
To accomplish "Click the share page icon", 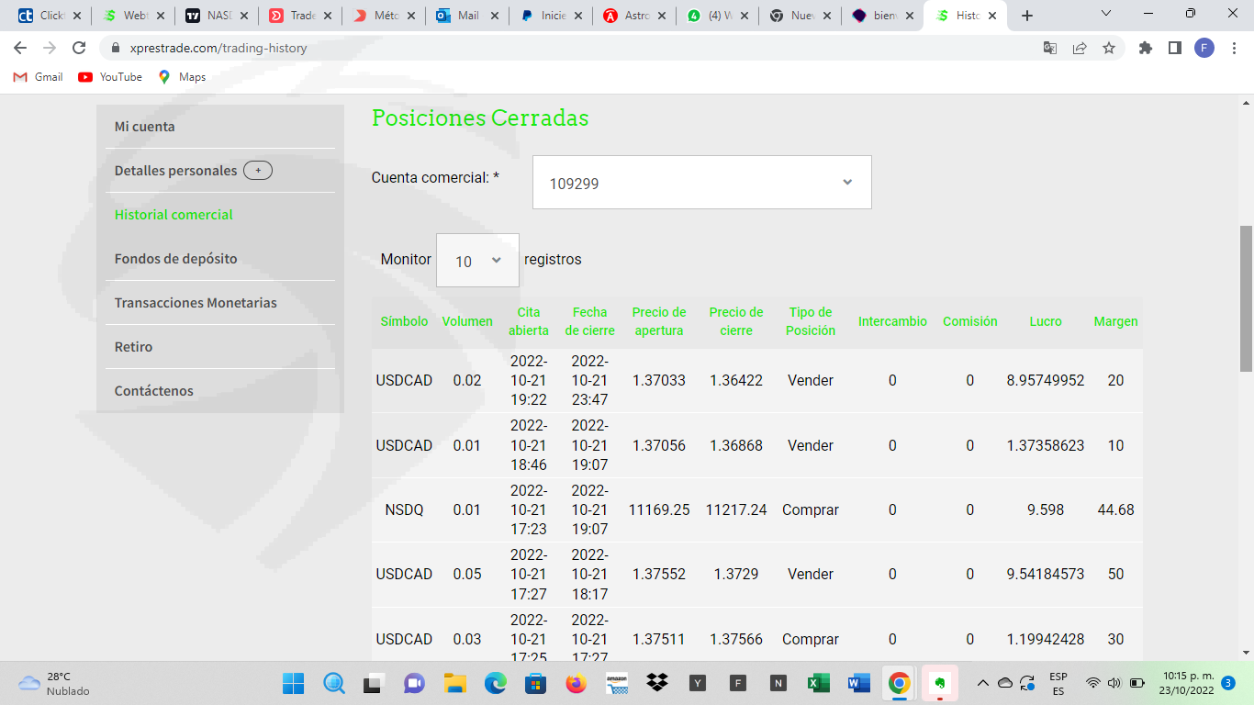I will (x=1080, y=48).
